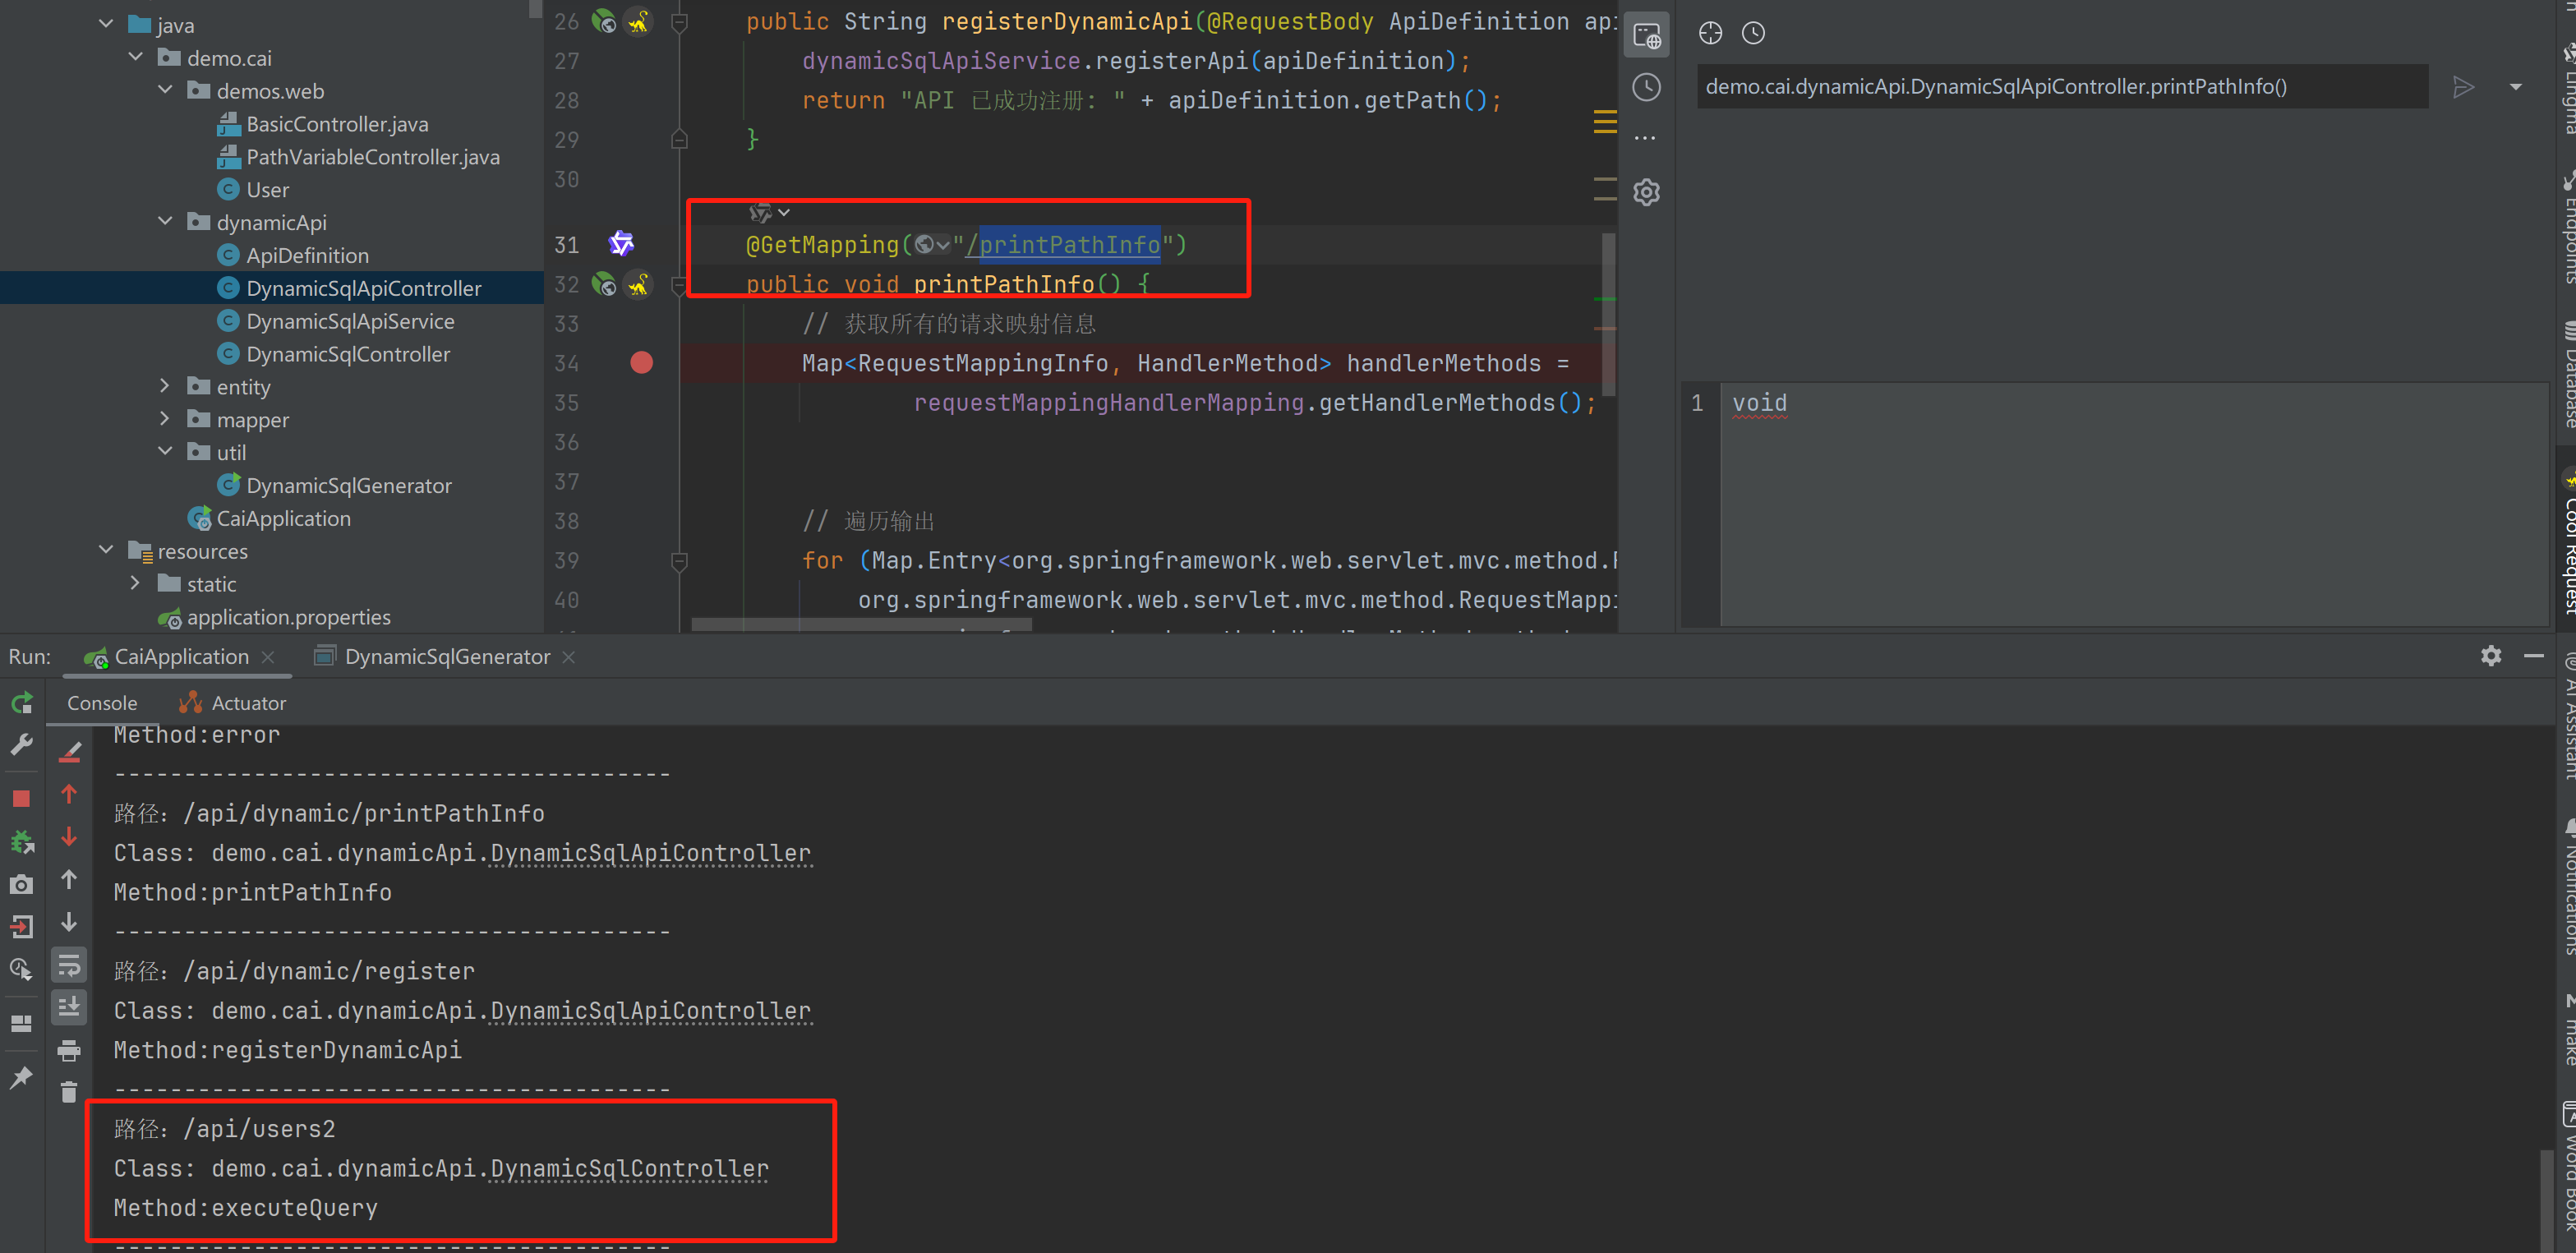Screen dimensions: 2576x1253
Task: Expand the entity package
Action: click(165, 386)
